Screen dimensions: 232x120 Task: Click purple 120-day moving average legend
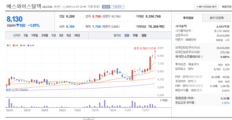[31, 45]
